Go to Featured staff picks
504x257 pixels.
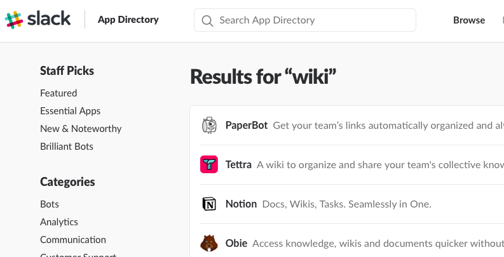click(x=58, y=93)
